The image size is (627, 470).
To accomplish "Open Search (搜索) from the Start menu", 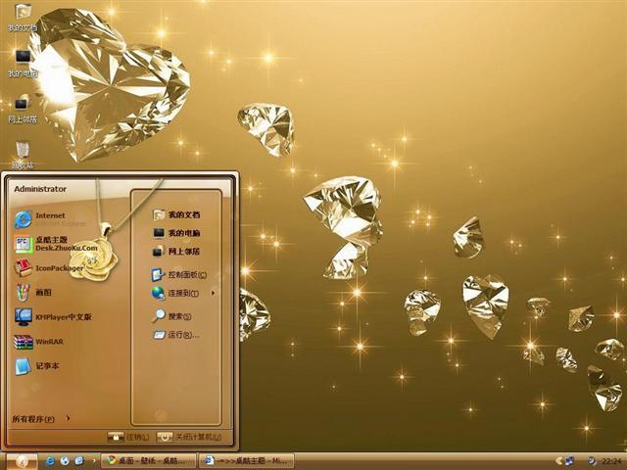I will coord(171,316).
